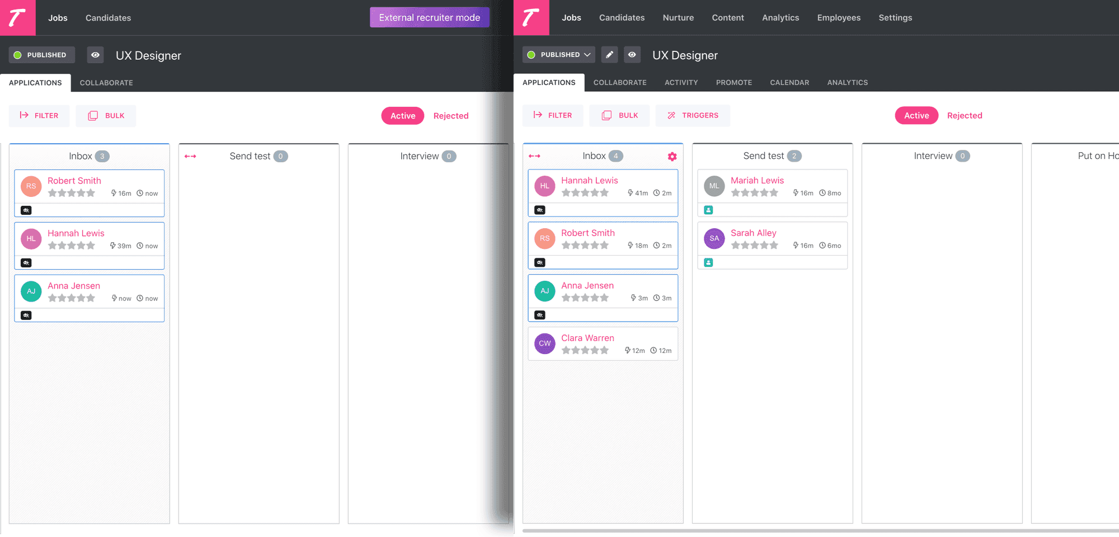Screen dimensions: 1119x537
Task: Click the horizontal scrollbar below the columns
Action: pos(820,530)
